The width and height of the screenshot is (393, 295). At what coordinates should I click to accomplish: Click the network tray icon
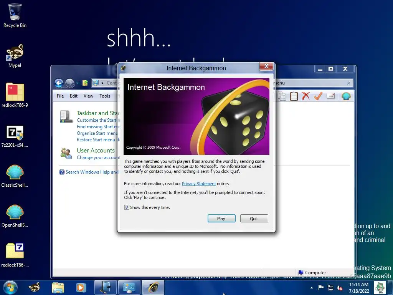click(330, 288)
